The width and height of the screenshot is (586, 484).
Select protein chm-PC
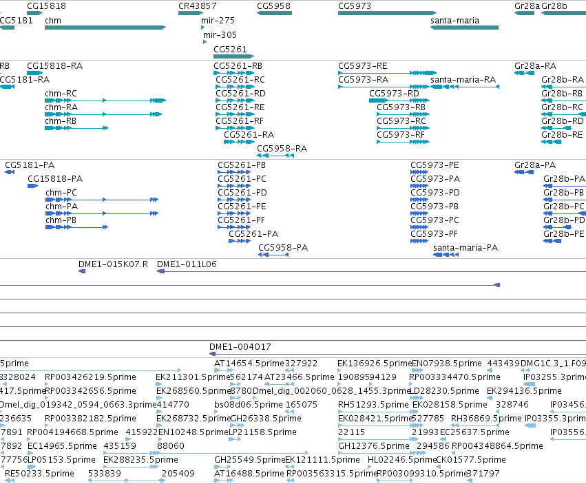[x=102, y=200]
